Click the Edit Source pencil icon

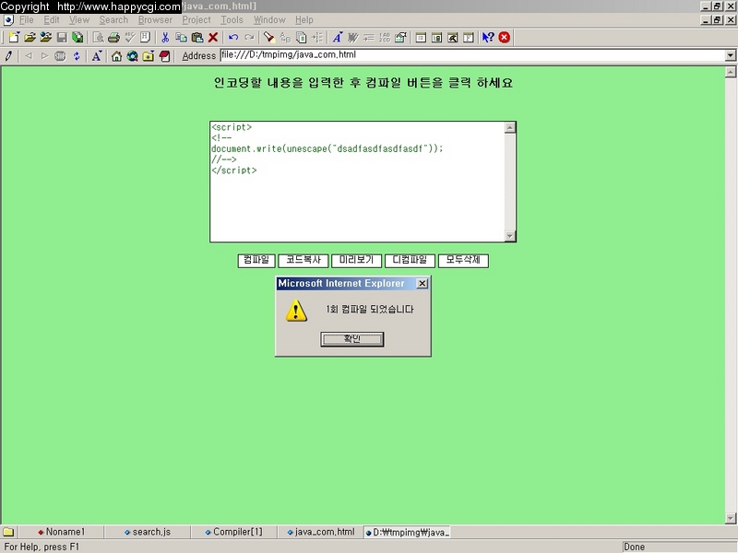8,56
